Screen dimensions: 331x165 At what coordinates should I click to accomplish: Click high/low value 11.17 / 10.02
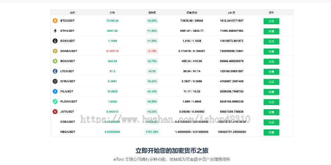pos(192,92)
